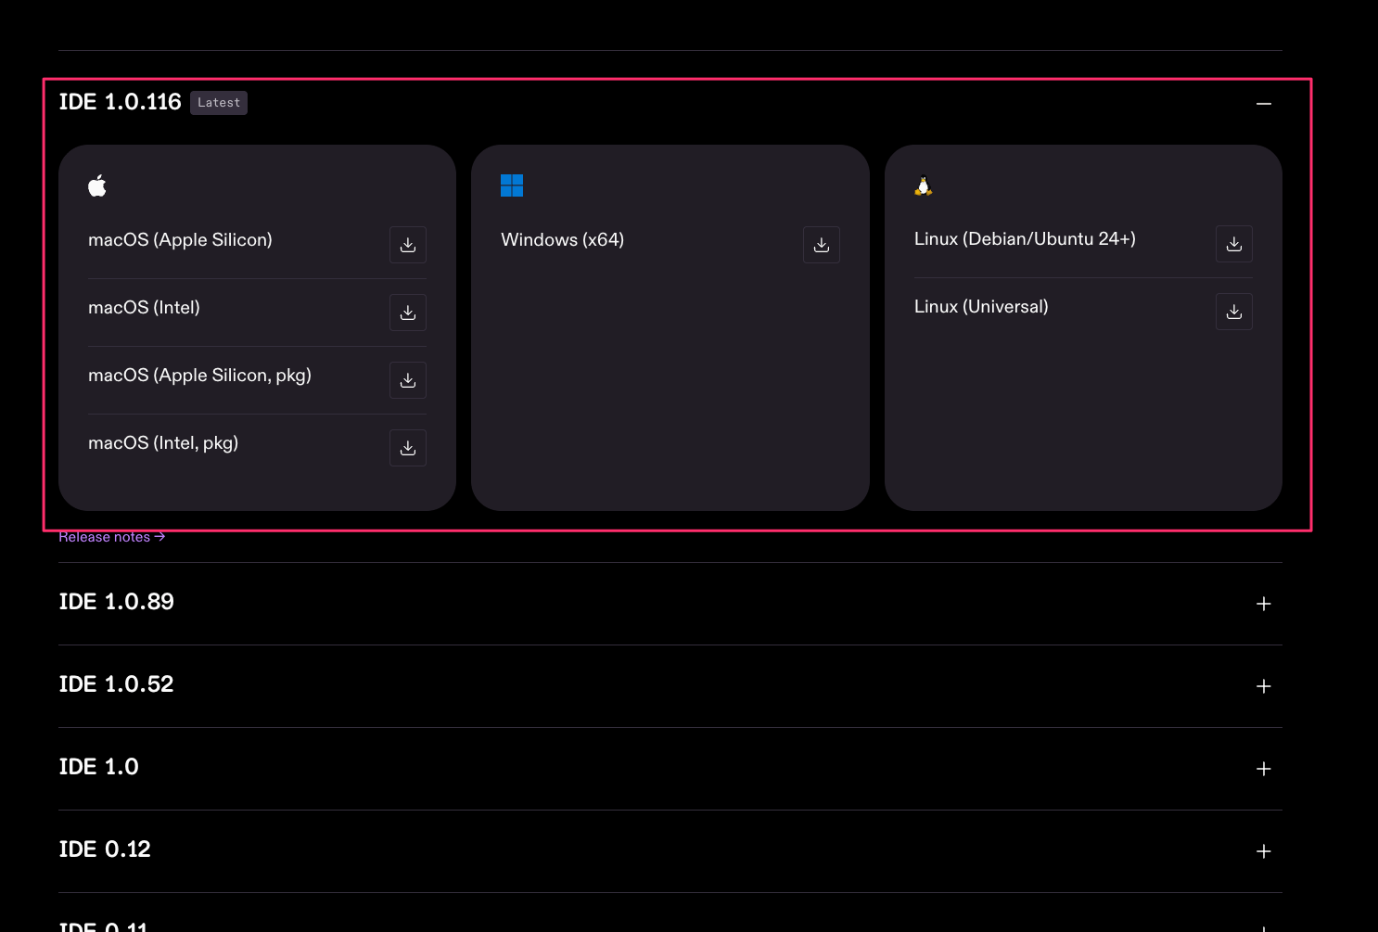This screenshot has height=932, width=1378.
Task: Download Linux (Universal) build
Action: (x=1234, y=312)
